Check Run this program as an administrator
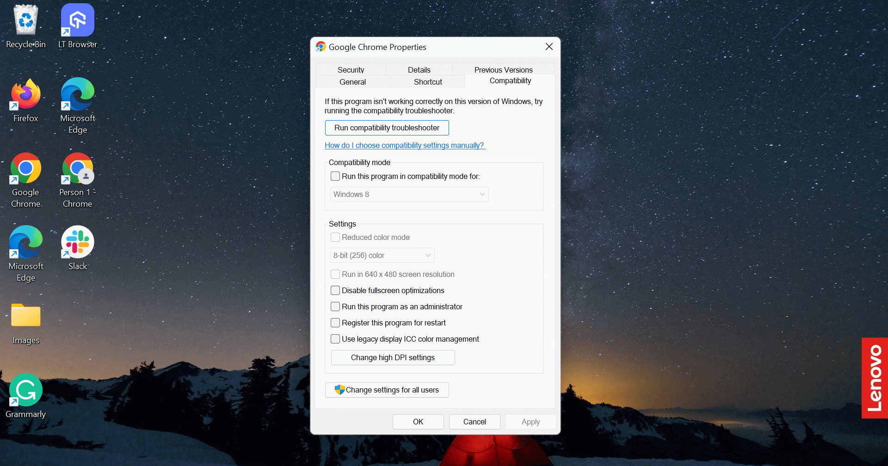The width and height of the screenshot is (888, 466). [x=335, y=307]
